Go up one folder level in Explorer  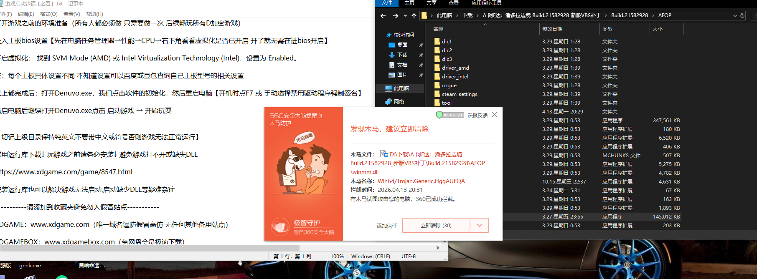[414, 16]
